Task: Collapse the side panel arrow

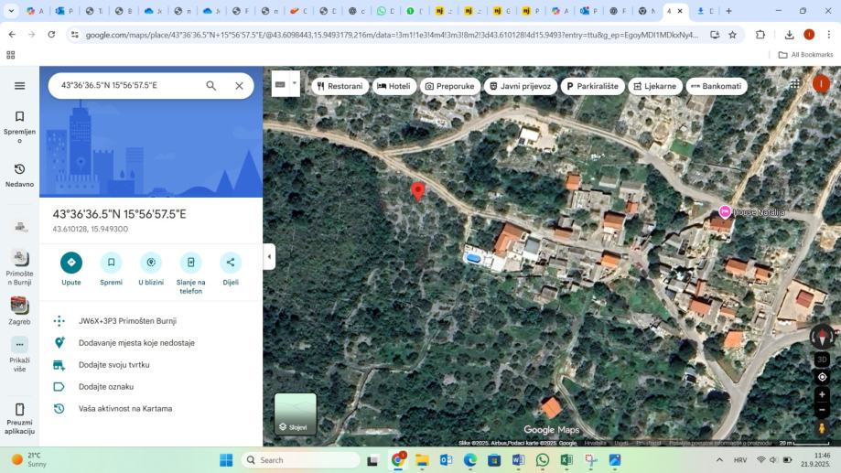Action: tap(269, 256)
